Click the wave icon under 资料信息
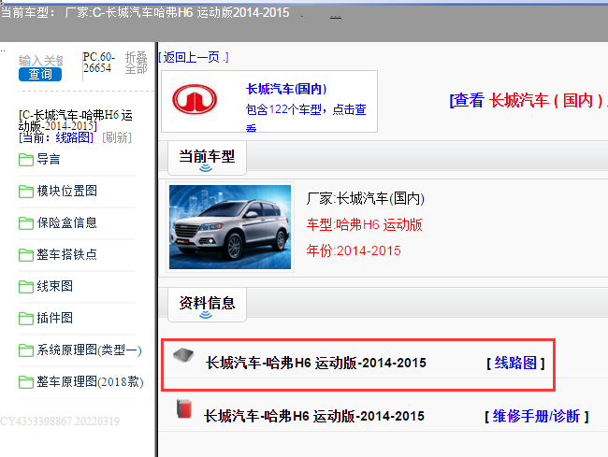This screenshot has height=457, width=608. (x=206, y=314)
